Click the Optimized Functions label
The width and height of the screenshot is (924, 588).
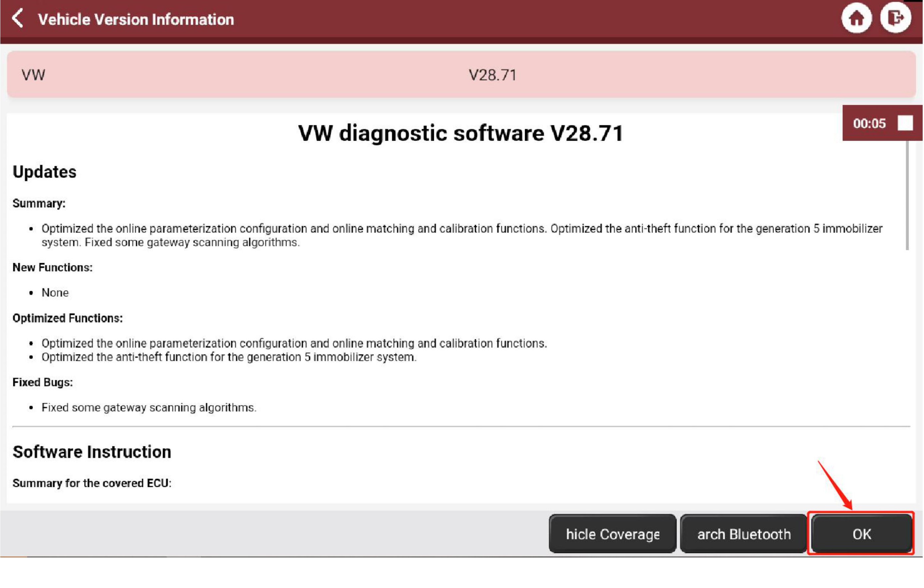pos(68,318)
